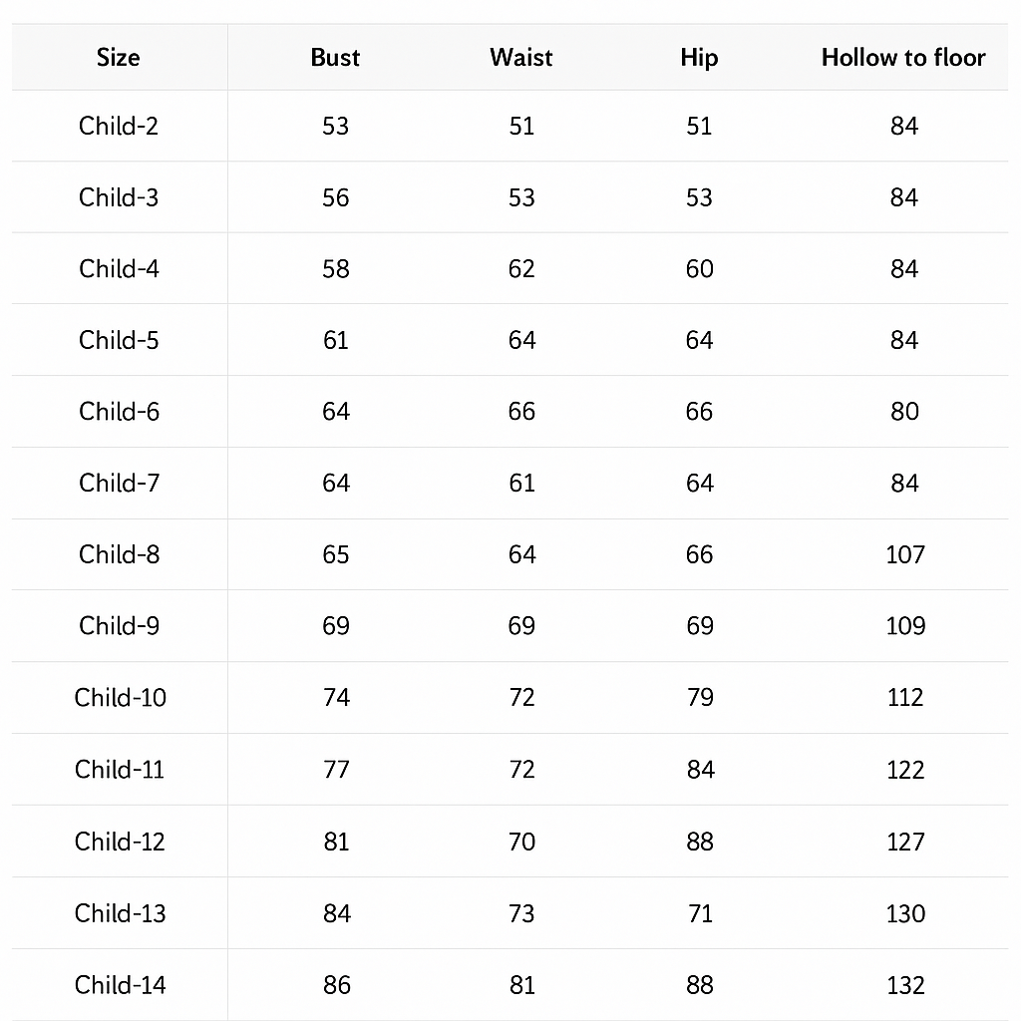Select the Child-3 size row label
Screen dimensions: 1021x1021
click(x=119, y=197)
